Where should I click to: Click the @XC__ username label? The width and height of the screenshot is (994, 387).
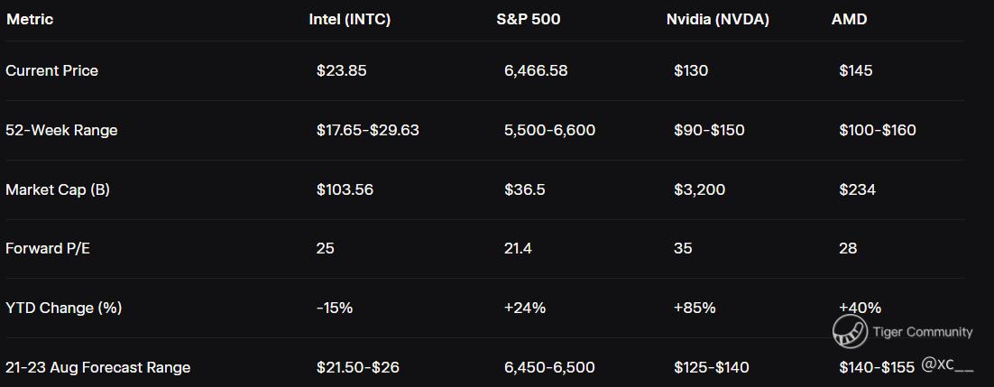pos(947,364)
